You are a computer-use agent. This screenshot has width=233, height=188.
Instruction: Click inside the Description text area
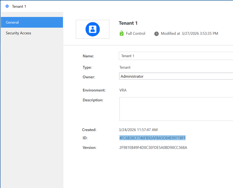176,109
